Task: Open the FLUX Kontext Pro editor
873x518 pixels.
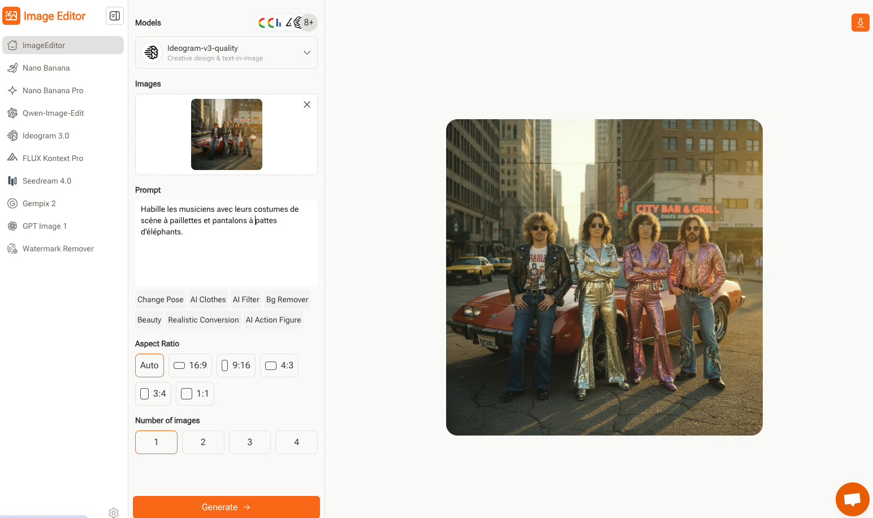Action: [53, 158]
